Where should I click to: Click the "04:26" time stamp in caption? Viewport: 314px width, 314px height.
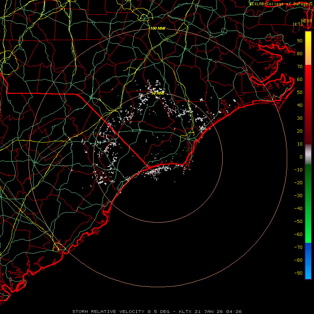coord(234,312)
